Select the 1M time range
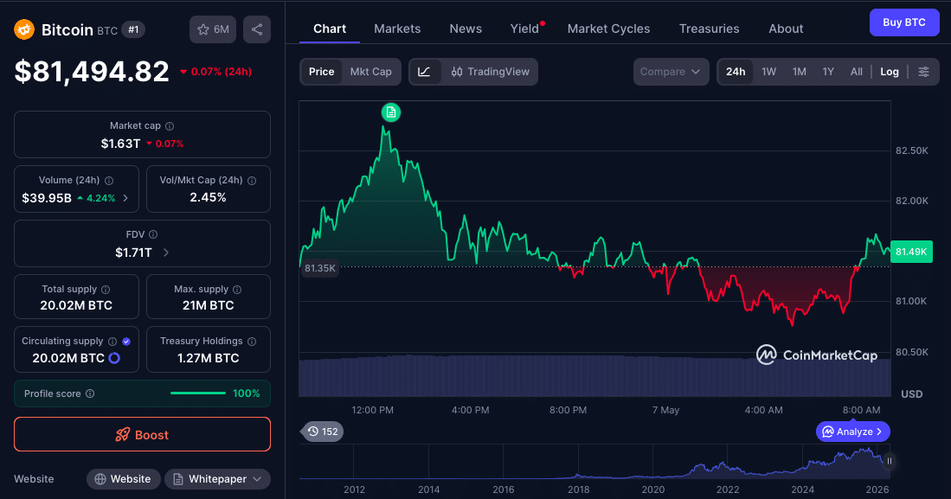951x499 pixels. point(800,72)
